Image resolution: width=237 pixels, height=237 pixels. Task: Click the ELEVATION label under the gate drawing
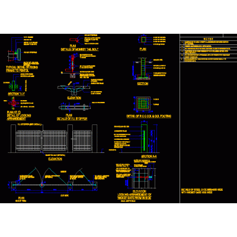(x=55, y=159)
